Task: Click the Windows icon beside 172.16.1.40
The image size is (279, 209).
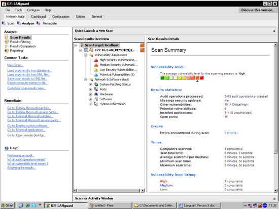Action: click(91, 50)
